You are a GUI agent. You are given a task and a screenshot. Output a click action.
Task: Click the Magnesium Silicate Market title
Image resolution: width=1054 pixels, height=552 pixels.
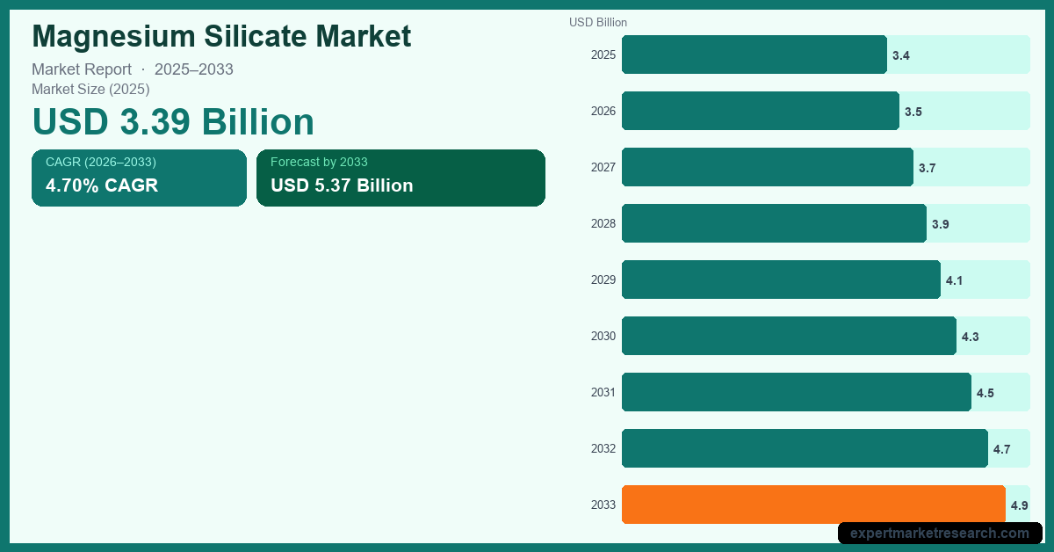221,36
